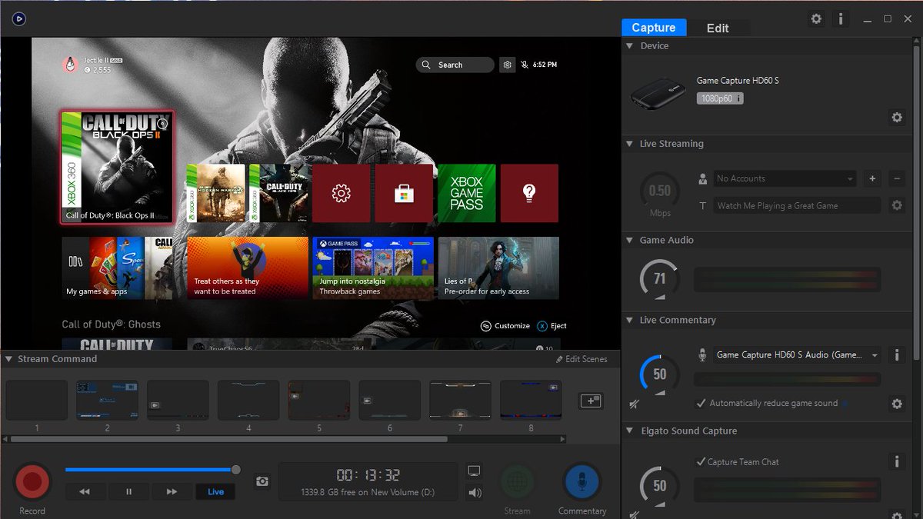
Task: Click the Xbox Search button in preview
Action: [455, 65]
